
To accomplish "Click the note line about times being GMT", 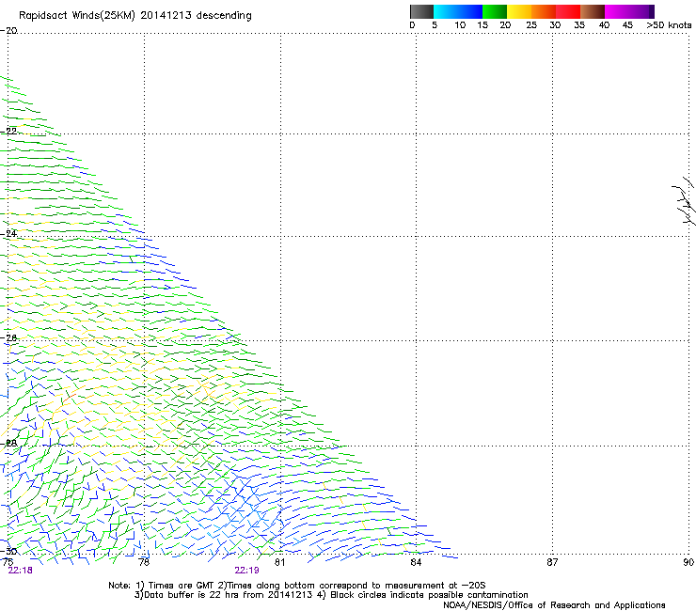I will click(297, 586).
